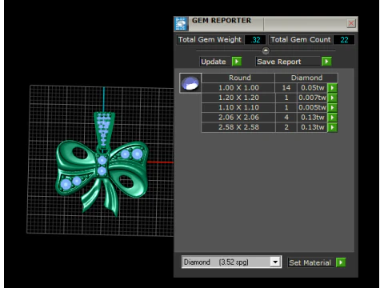This screenshot has width=384, height=288.
Task: Select the round gem shape thumbnail
Action: (190, 83)
